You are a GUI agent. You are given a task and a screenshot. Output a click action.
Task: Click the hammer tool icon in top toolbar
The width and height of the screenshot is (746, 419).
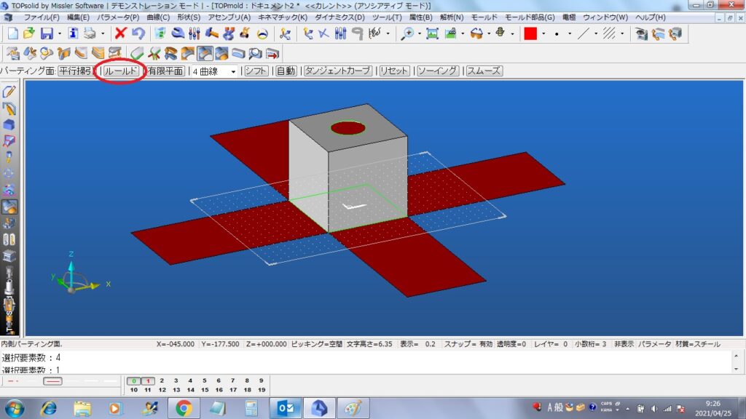pos(212,33)
